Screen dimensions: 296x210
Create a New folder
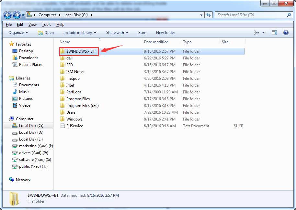pyautogui.click(x=165, y=33)
